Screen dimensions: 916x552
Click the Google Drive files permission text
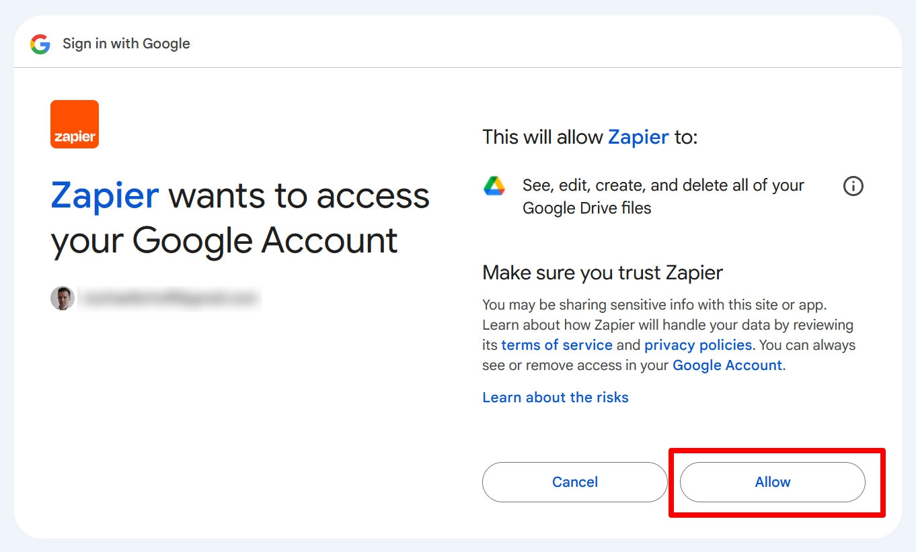[x=663, y=197]
